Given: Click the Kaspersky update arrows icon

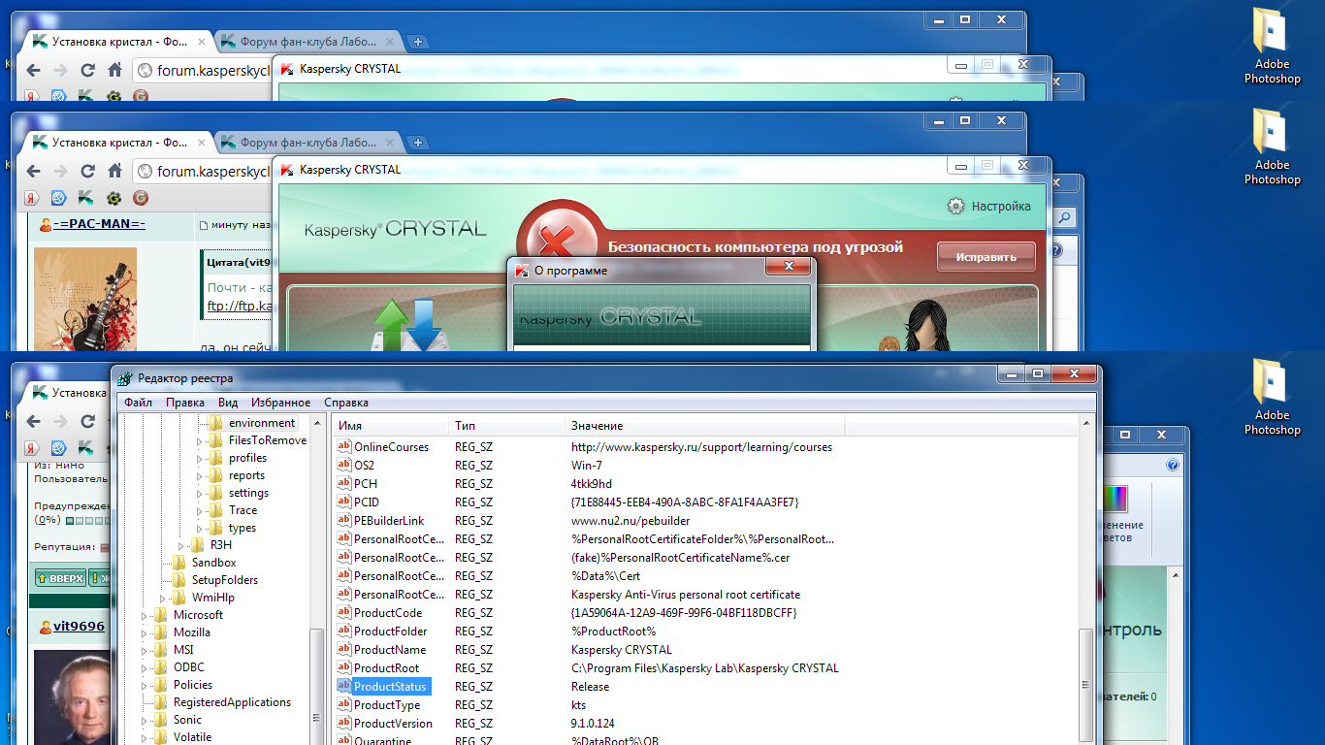Looking at the screenshot, I should [409, 327].
